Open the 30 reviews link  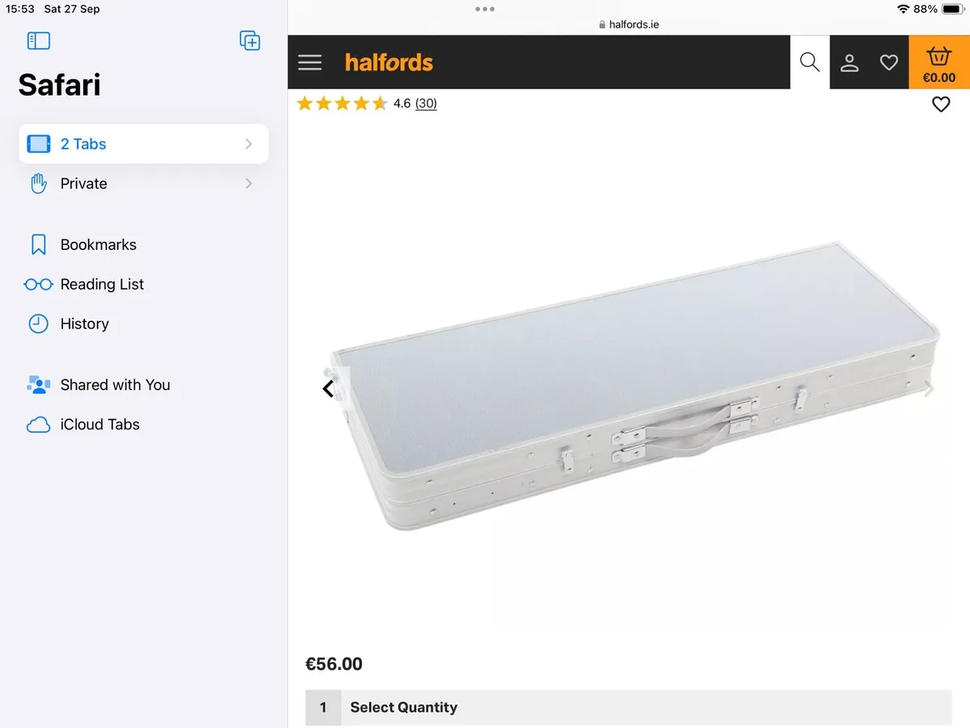coord(426,104)
